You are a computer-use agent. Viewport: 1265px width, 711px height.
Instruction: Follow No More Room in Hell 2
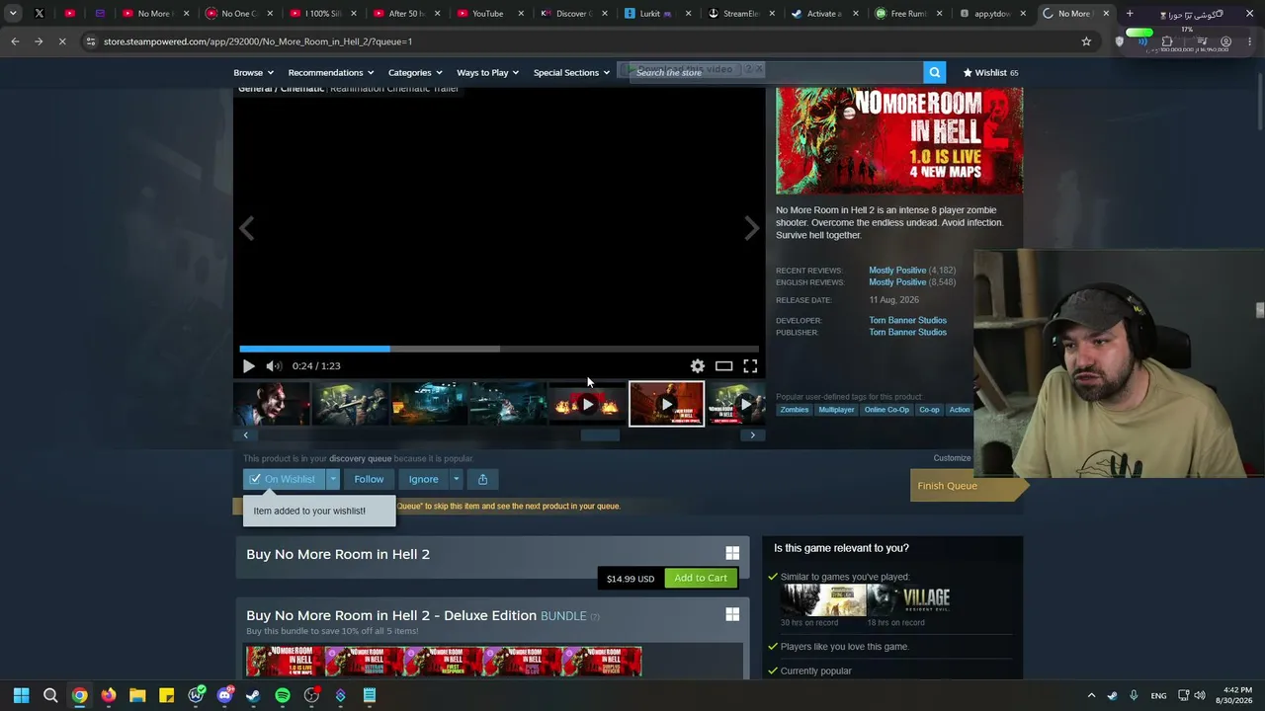[369, 479]
